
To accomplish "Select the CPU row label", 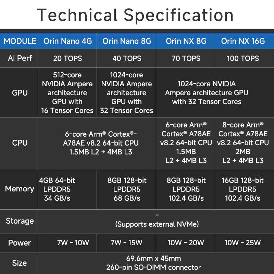I will coord(20,143).
